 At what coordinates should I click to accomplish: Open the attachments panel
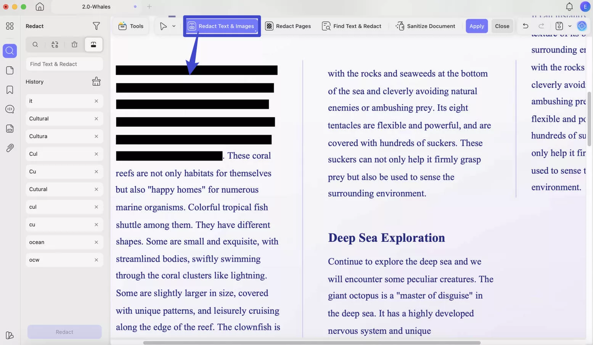[10, 148]
